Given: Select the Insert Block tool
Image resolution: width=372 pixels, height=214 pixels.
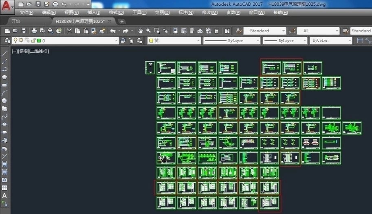Looking at the screenshot, I should point(4,140).
